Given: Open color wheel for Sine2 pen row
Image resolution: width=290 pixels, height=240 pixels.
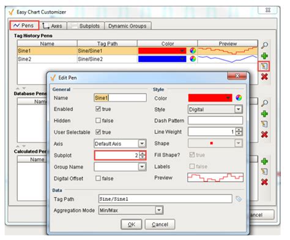Looking at the screenshot, I should pos(193,59).
